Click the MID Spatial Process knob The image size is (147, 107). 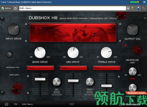[57, 82]
